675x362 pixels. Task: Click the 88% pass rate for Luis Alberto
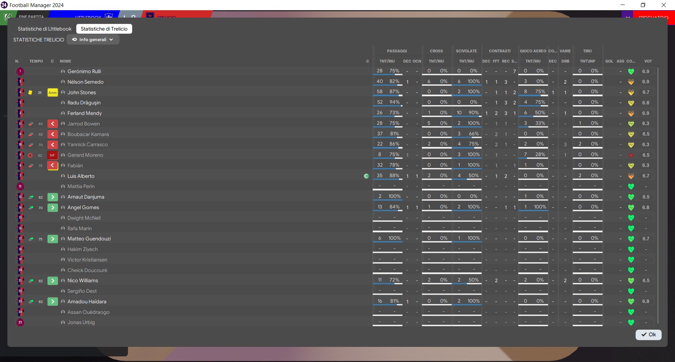click(394, 175)
